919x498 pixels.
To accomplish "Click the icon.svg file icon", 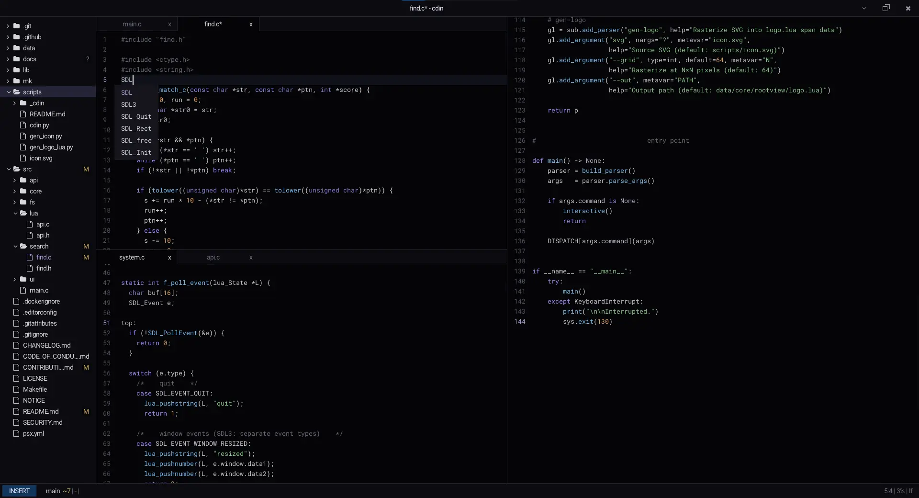I will 23,158.
